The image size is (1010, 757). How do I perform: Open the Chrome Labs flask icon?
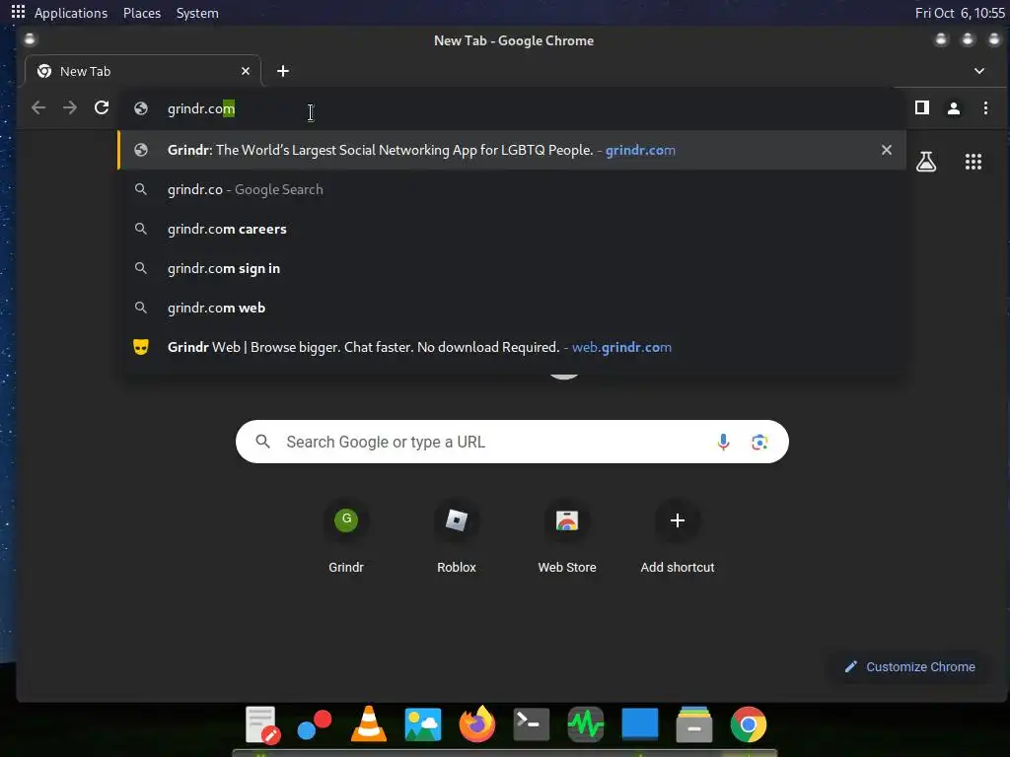click(x=926, y=162)
